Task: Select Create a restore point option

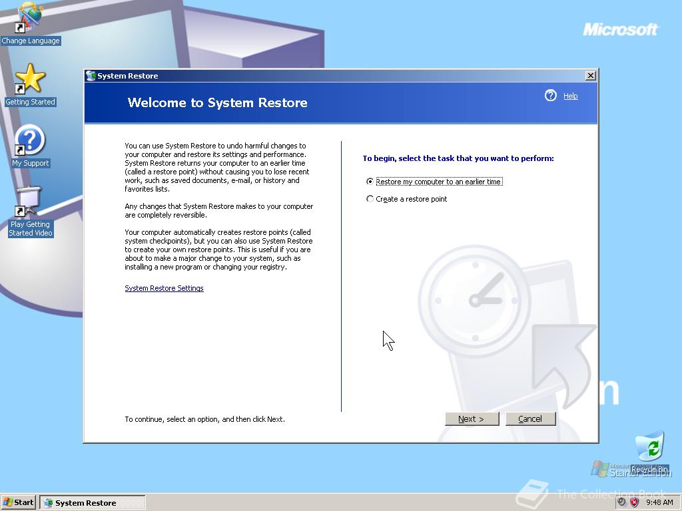Action: (x=407, y=199)
